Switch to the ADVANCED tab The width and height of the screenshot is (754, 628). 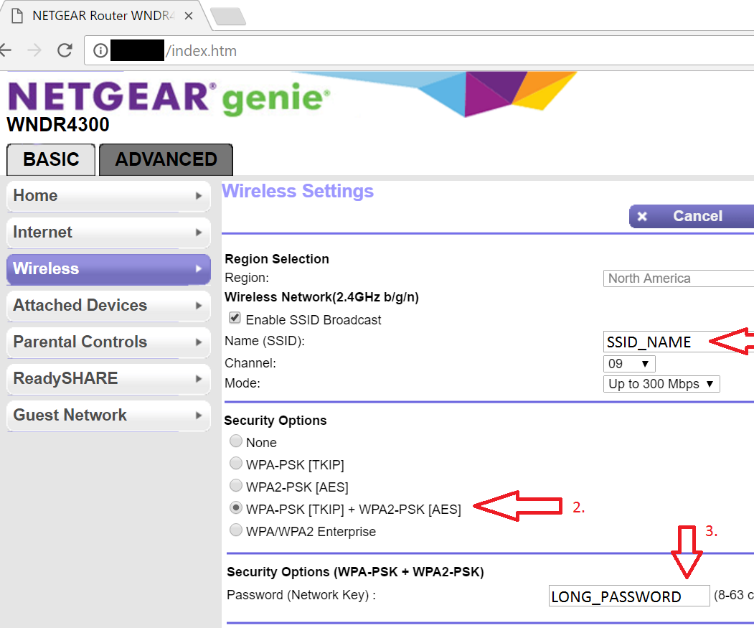[x=165, y=159]
